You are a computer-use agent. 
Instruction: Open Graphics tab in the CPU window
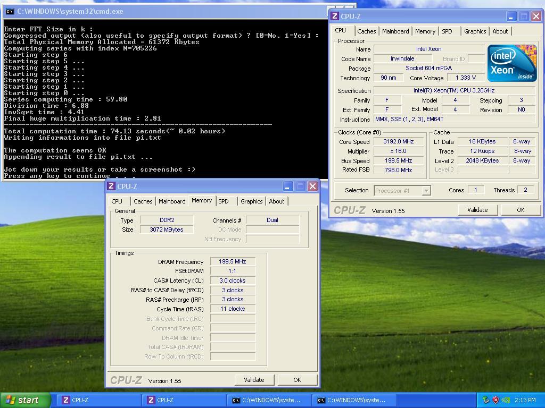(x=475, y=31)
